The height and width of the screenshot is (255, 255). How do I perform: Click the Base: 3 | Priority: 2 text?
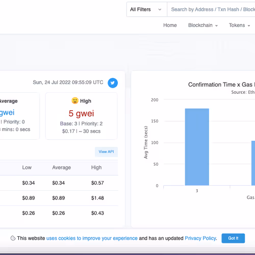point(81,123)
